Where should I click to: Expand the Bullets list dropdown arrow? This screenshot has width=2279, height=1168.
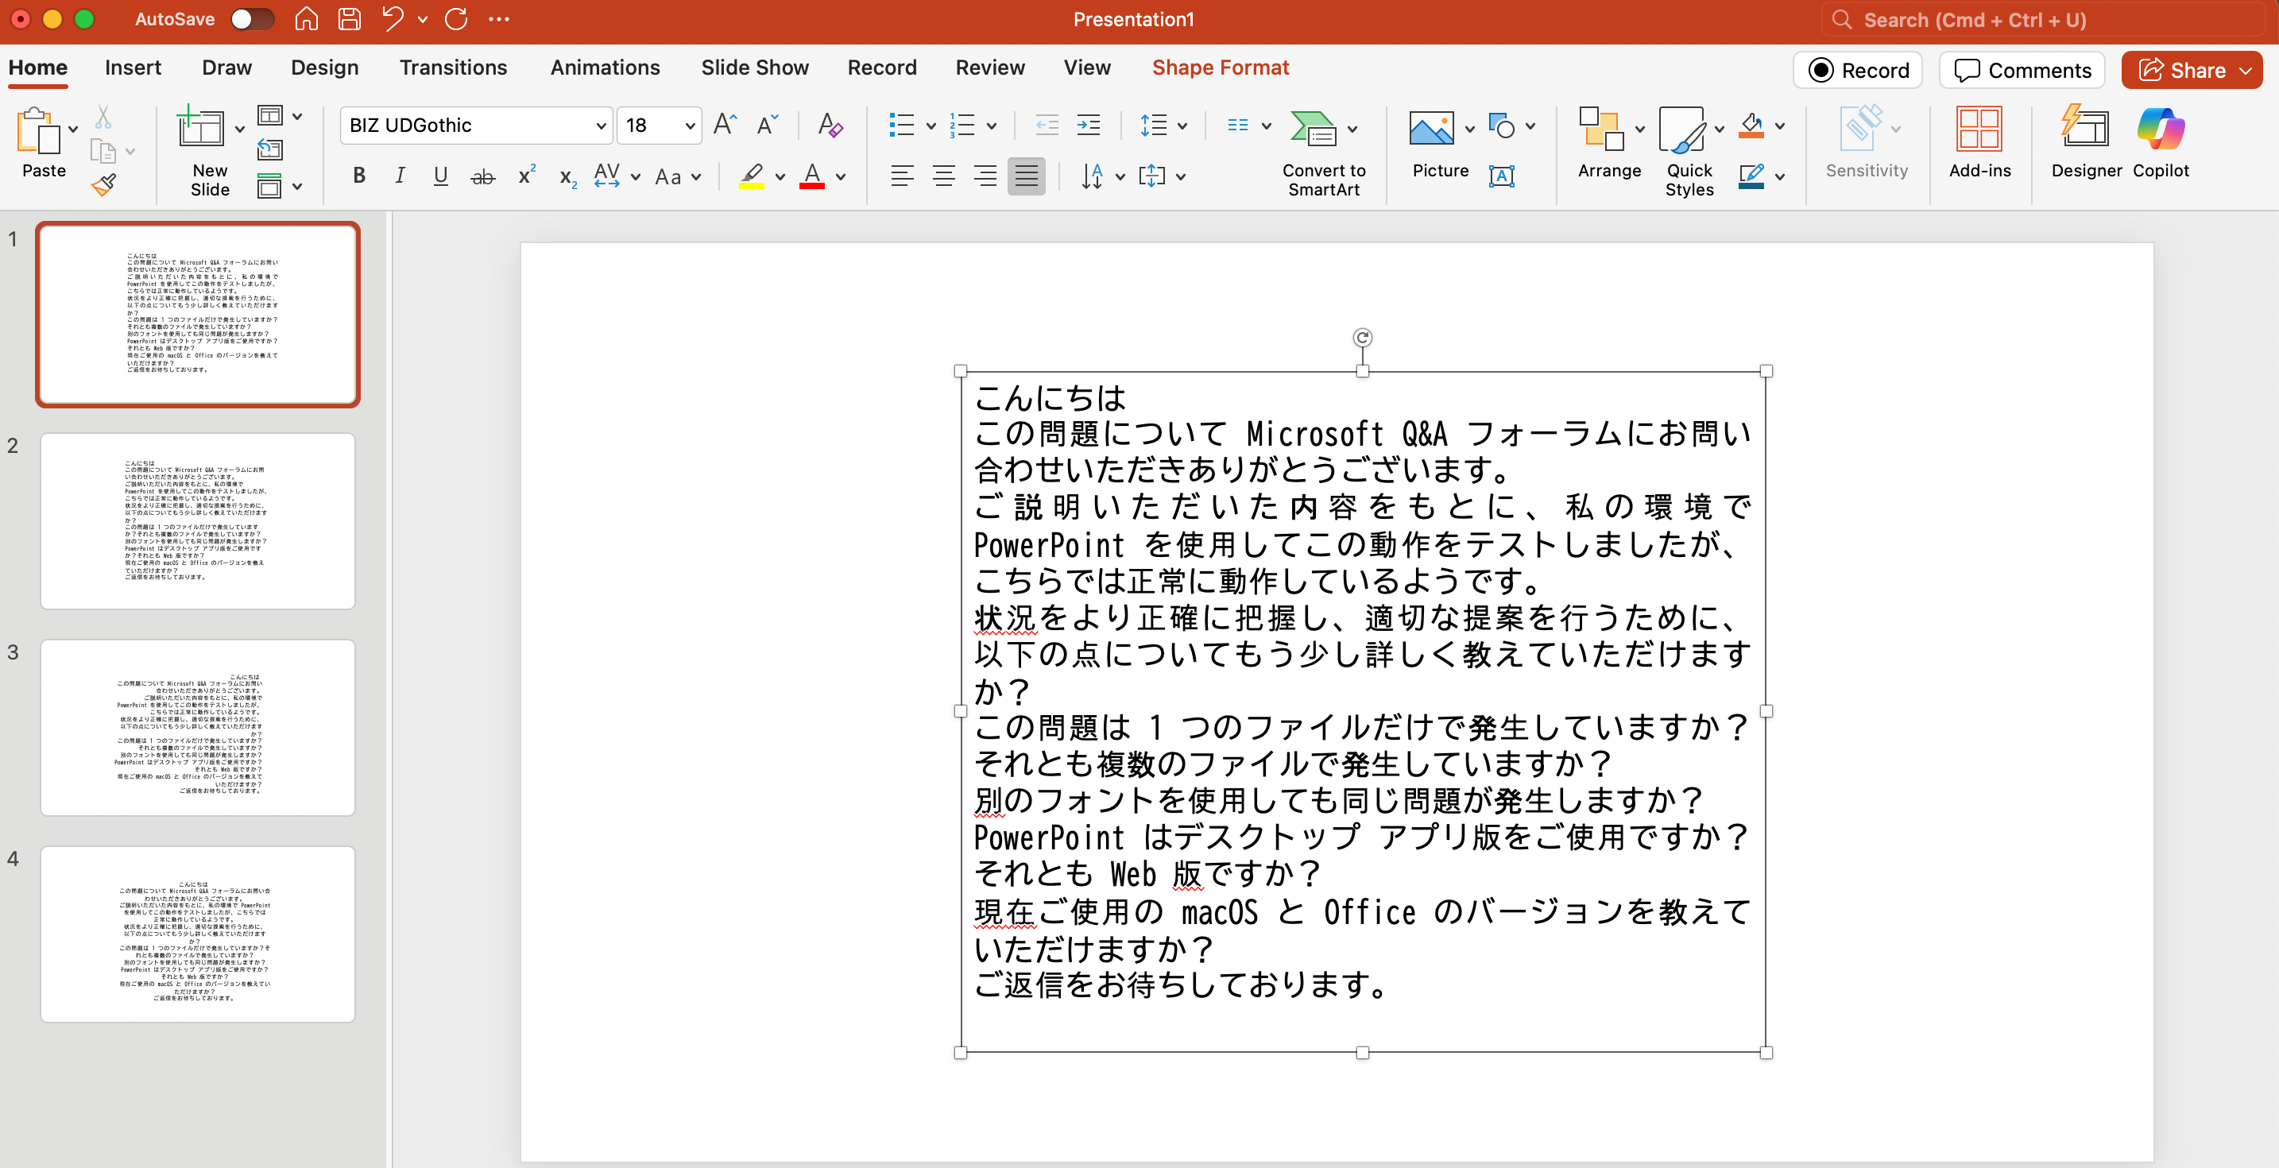pos(931,126)
